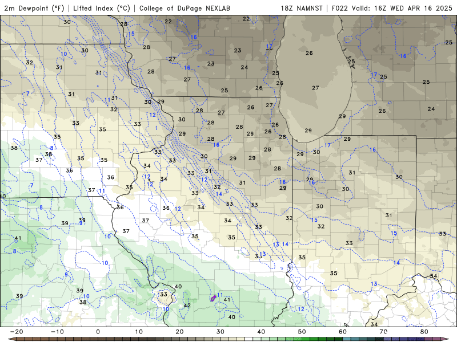
Task: Click the "18Z NAMNST" model run label
Action: click(x=302, y=8)
